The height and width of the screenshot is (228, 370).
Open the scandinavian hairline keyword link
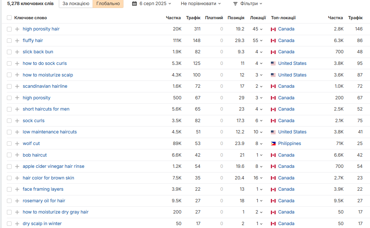[x=45, y=86]
